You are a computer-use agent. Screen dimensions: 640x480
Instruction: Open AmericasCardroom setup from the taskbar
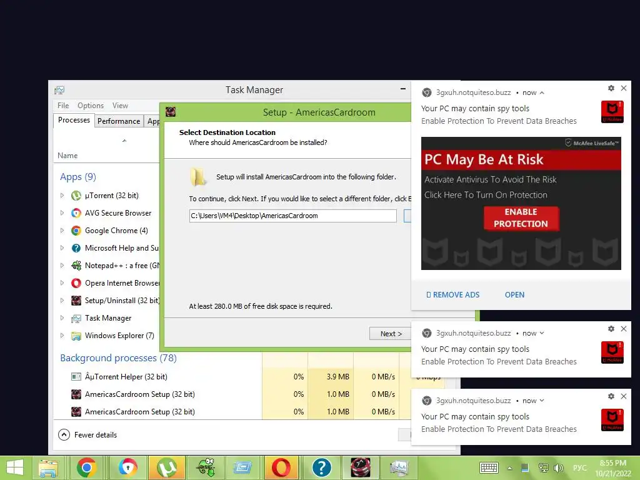point(361,467)
